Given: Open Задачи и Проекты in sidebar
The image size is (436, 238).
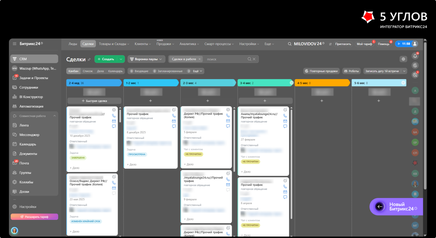Looking at the screenshot, I should pos(34,78).
